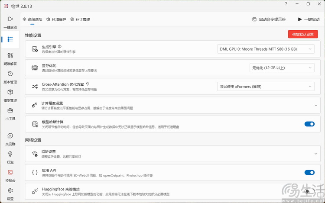
Task: Click the 启用 API curly braces icon
Action: click(x=35, y=172)
